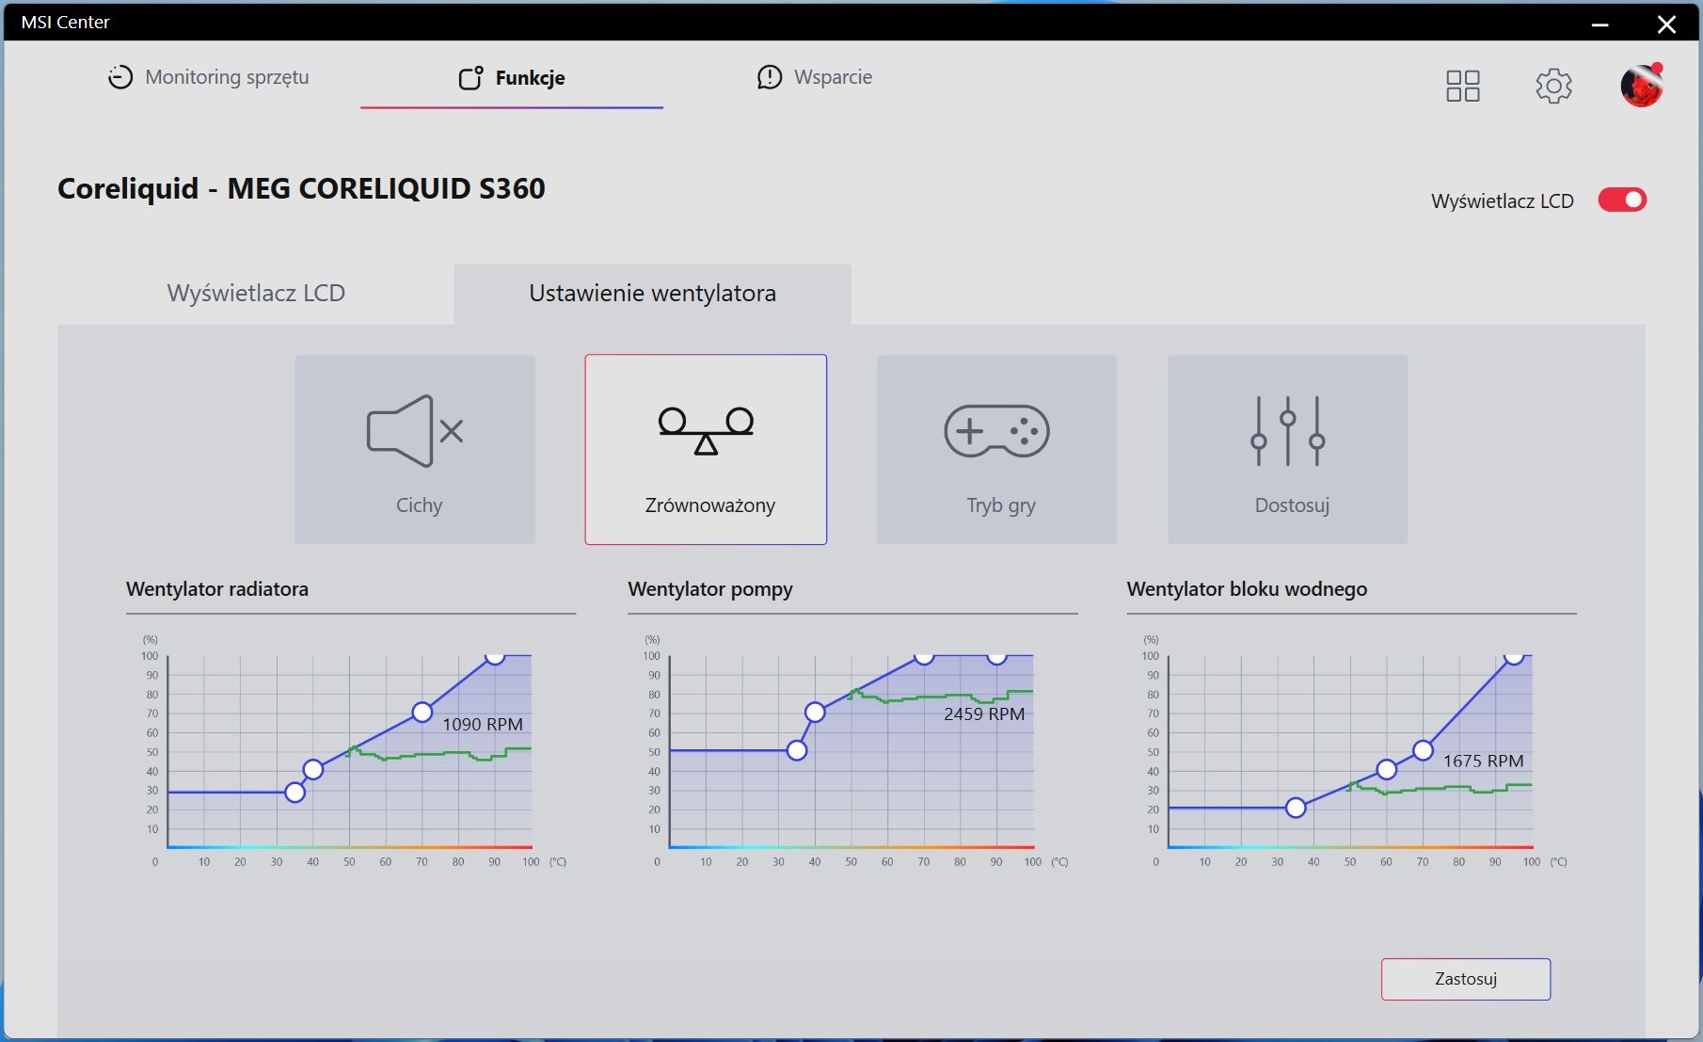Pick water block curve point at 70°C
Image resolution: width=1703 pixels, height=1042 pixels.
[1423, 751]
